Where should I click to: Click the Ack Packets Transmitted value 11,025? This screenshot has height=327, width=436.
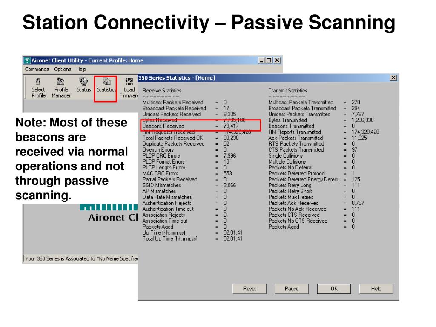click(x=359, y=138)
